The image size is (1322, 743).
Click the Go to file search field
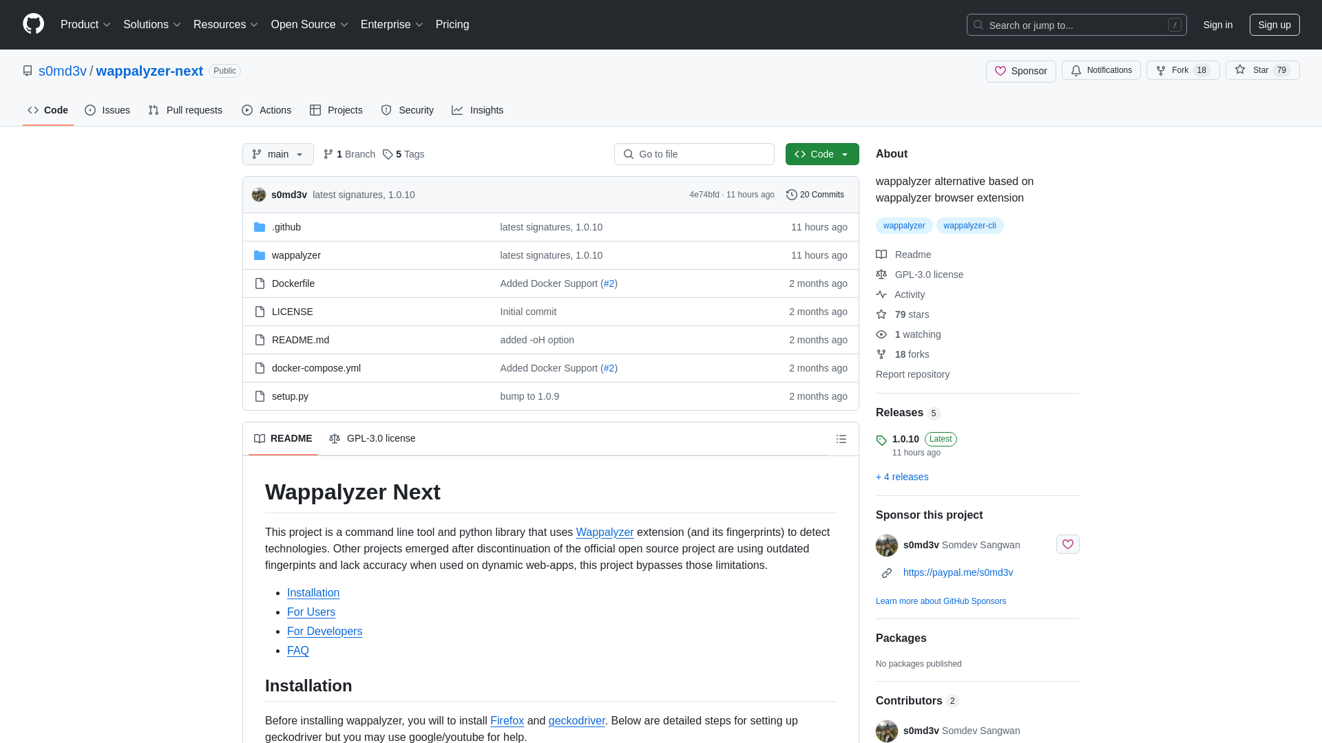pyautogui.click(x=694, y=154)
